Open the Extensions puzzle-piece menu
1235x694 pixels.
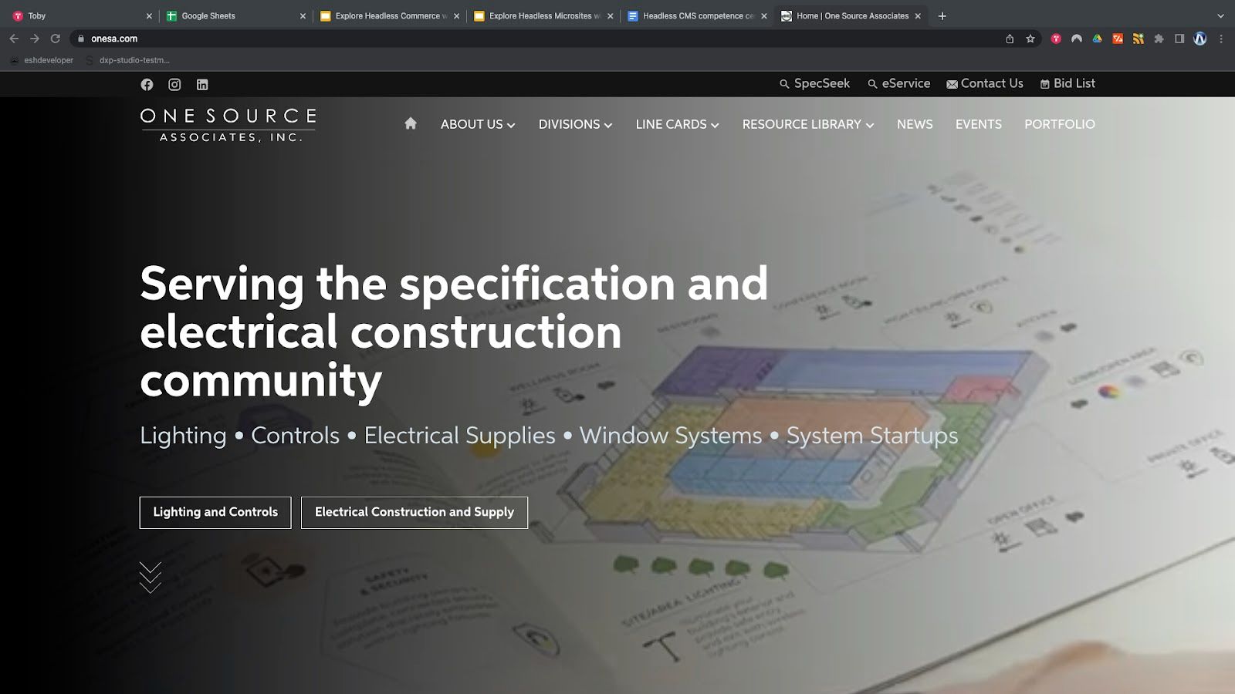tap(1159, 39)
